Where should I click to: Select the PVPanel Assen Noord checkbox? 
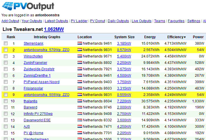pyautogui.click(x=6, y=82)
